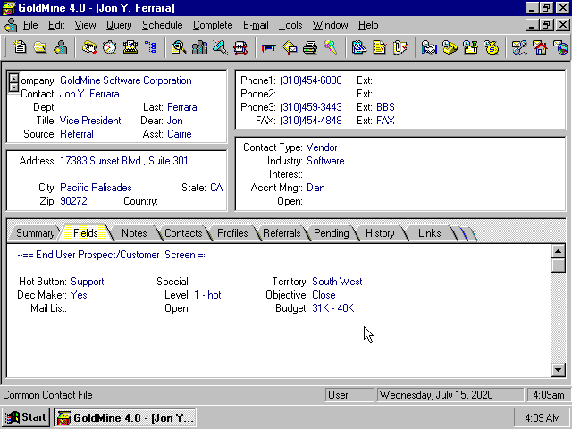Click the paperclip with check icon
572x429 pixels.
(x=400, y=47)
